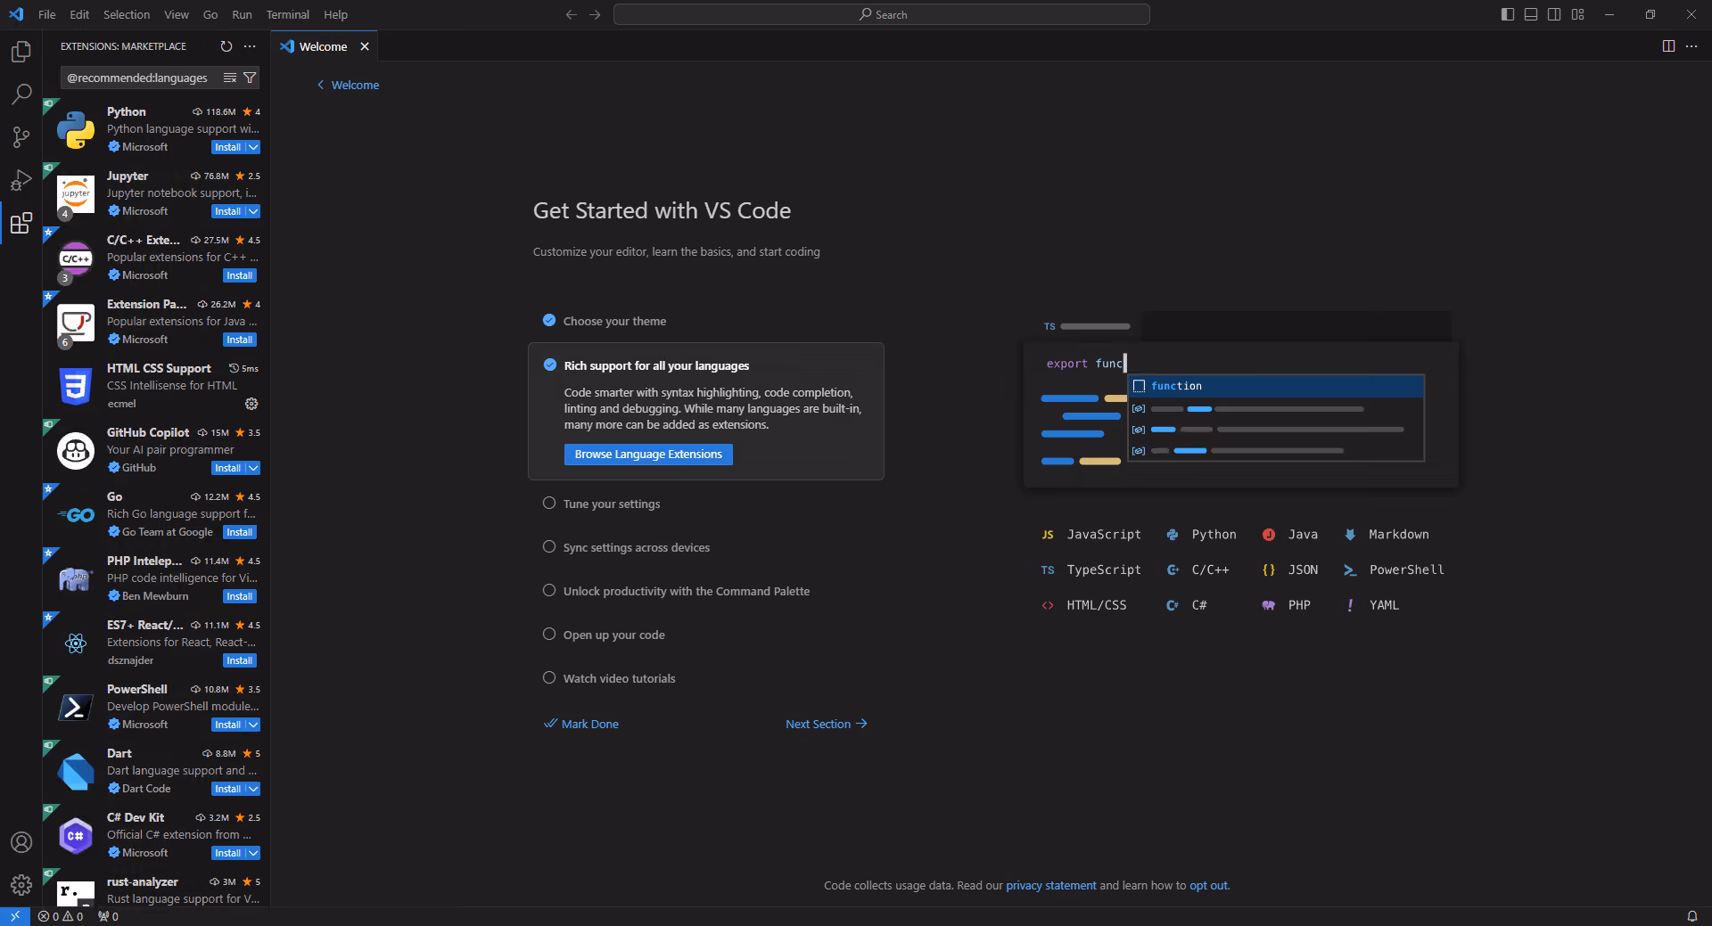
Task: Toggle panel layout button
Action: (x=1531, y=14)
